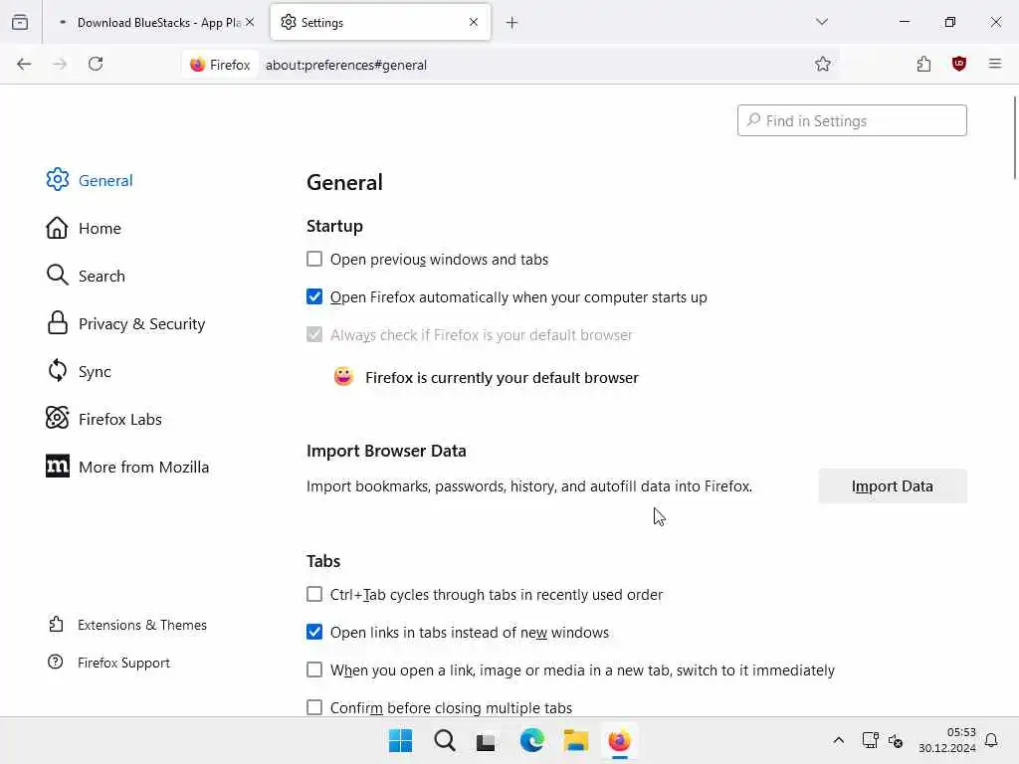Open Home settings category
The width and height of the screenshot is (1019, 764).
click(84, 228)
